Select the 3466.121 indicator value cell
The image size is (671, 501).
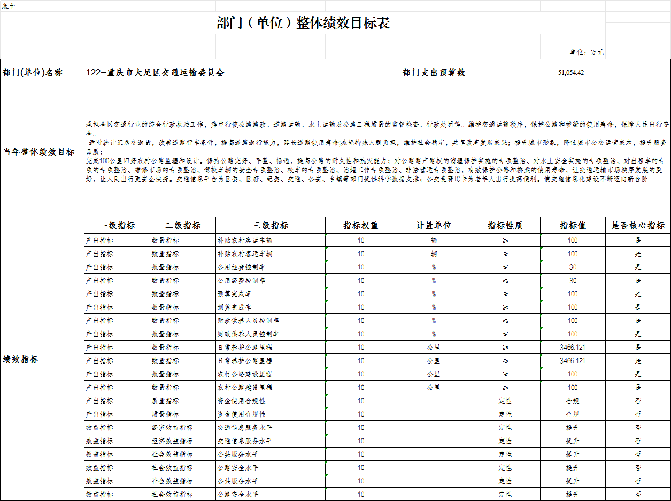point(572,347)
